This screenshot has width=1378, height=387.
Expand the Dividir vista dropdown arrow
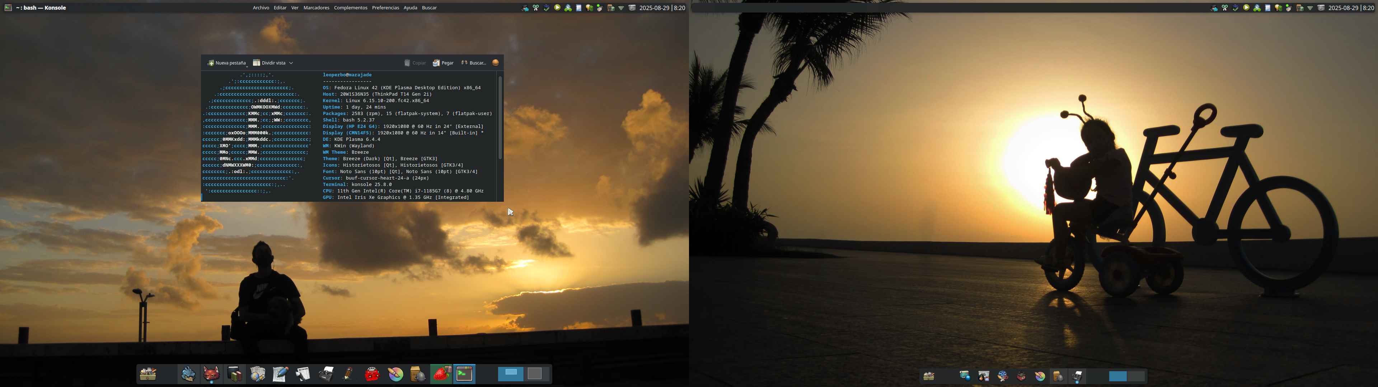coord(291,63)
